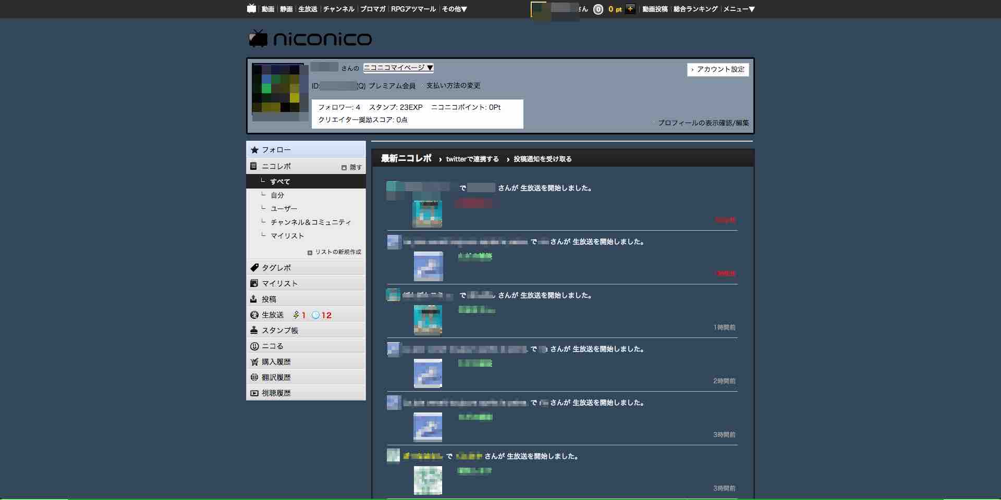Viewport: 1001px width, 500px height.
Task: Click the play icon beside 視聴履歴
Action: pos(254,393)
